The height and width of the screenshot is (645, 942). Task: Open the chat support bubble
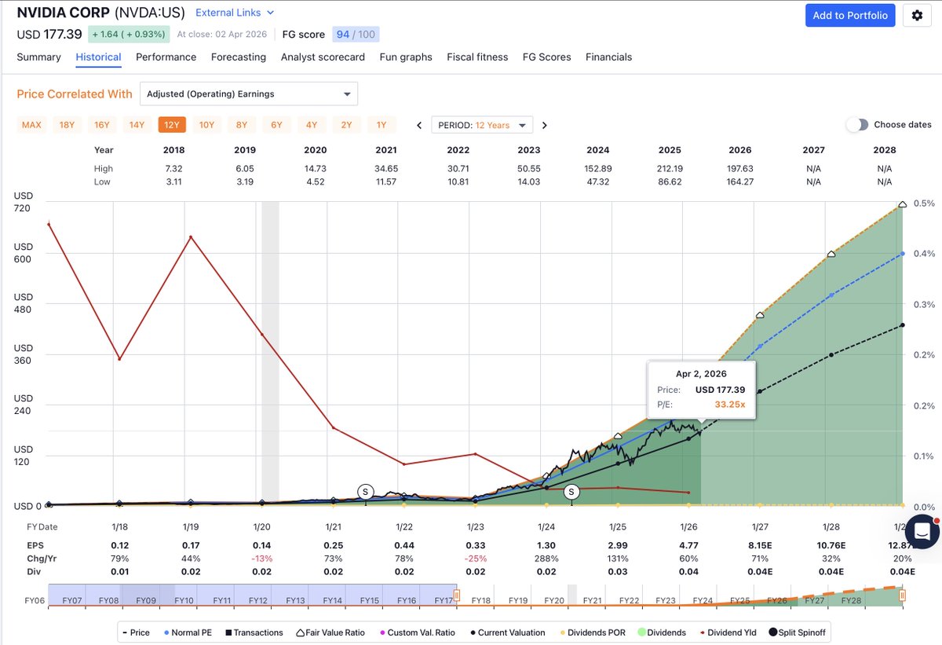click(922, 533)
